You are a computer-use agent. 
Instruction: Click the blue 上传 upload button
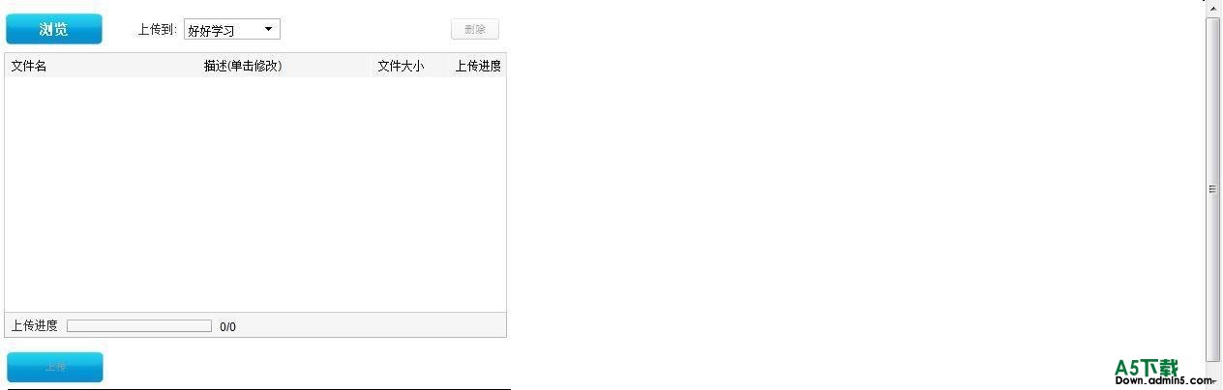pyautogui.click(x=55, y=367)
